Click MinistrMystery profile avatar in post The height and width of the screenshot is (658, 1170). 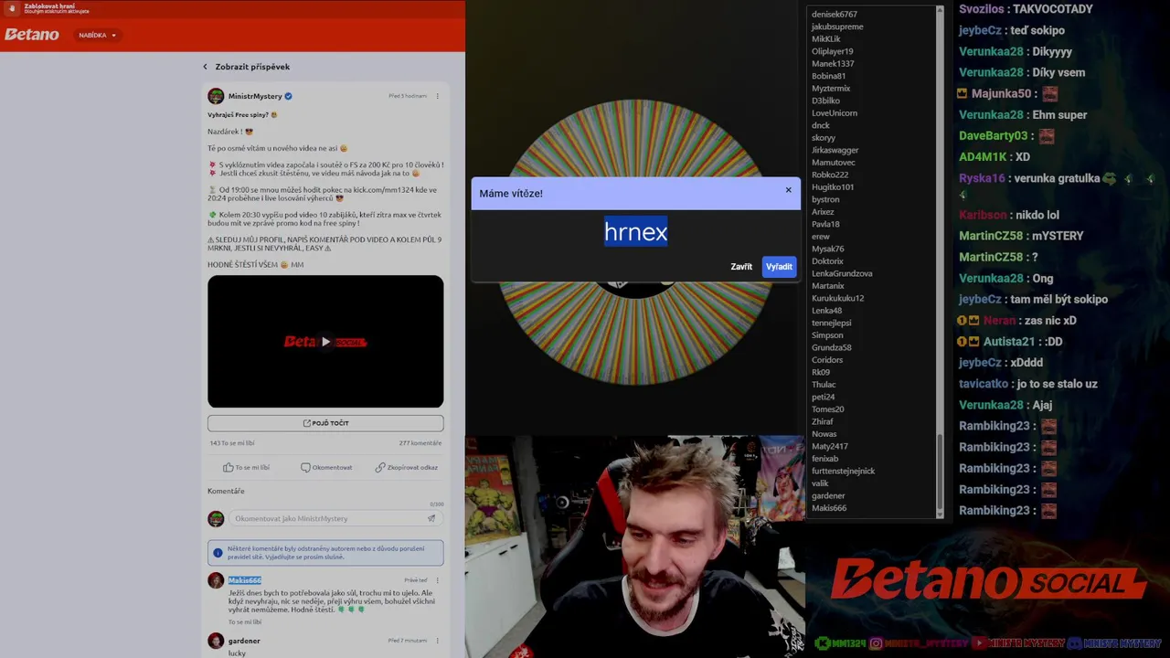click(x=216, y=96)
